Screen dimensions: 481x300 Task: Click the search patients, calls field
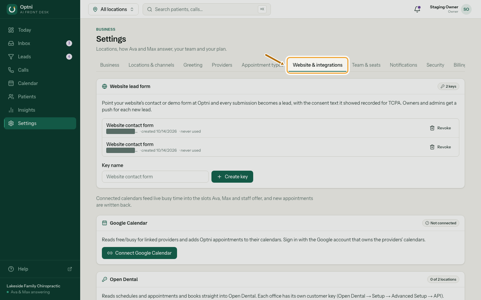click(x=206, y=9)
